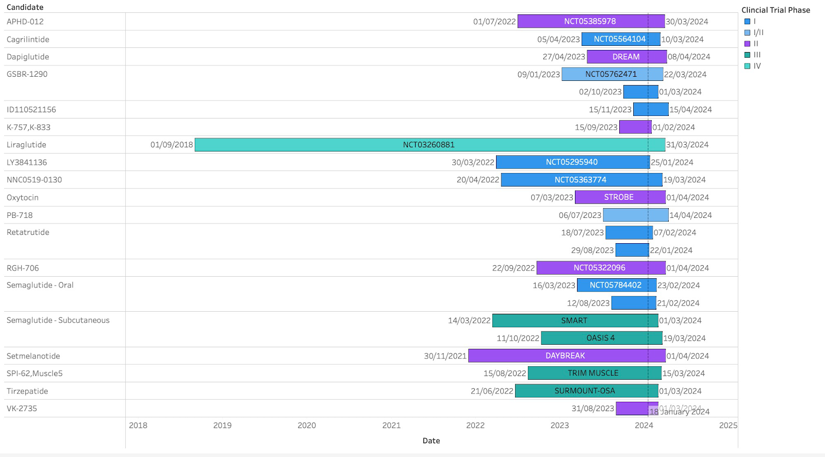Click the Retatrutide candidate label

[28, 232]
